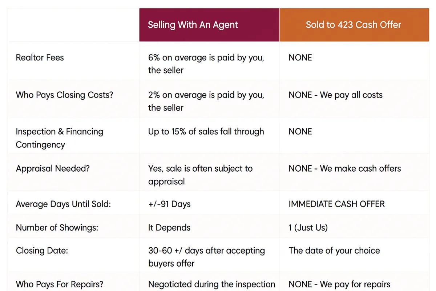Select 'Inspection & Financing Contingency' label
This screenshot has height=291, width=436.
coord(60,138)
